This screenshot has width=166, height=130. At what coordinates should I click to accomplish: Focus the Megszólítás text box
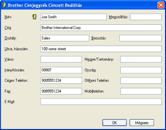coord(146,17)
